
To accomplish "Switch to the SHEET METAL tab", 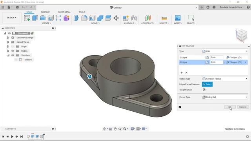I will pyautogui.click(x=64, y=12).
